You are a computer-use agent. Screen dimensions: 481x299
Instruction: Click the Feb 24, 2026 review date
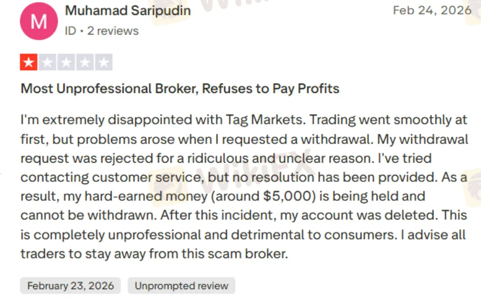[x=432, y=10]
